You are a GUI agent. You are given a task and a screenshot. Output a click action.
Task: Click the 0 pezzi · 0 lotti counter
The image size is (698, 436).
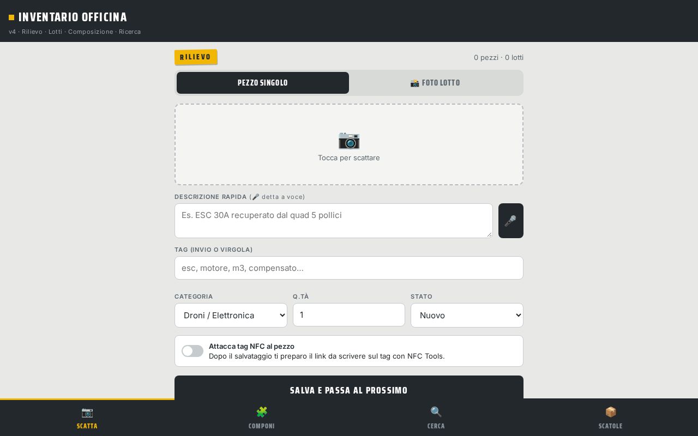(498, 57)
